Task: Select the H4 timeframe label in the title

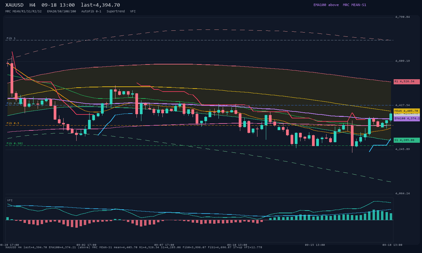Action: pos(33,5)
